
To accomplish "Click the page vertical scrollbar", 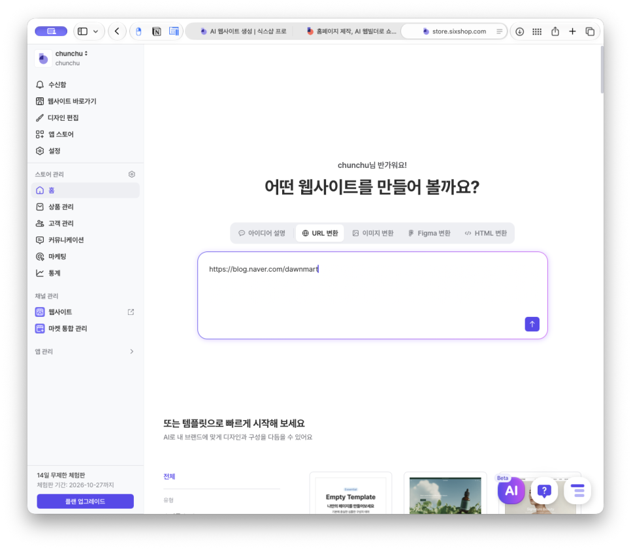I will pos(602,70).
